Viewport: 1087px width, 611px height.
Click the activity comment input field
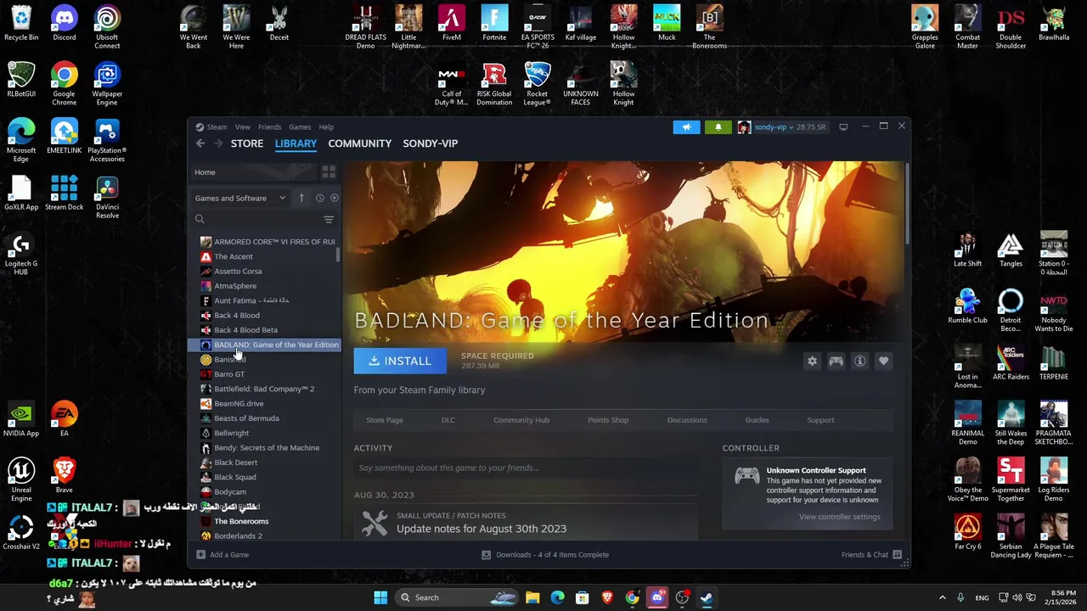tap(525, 468)
